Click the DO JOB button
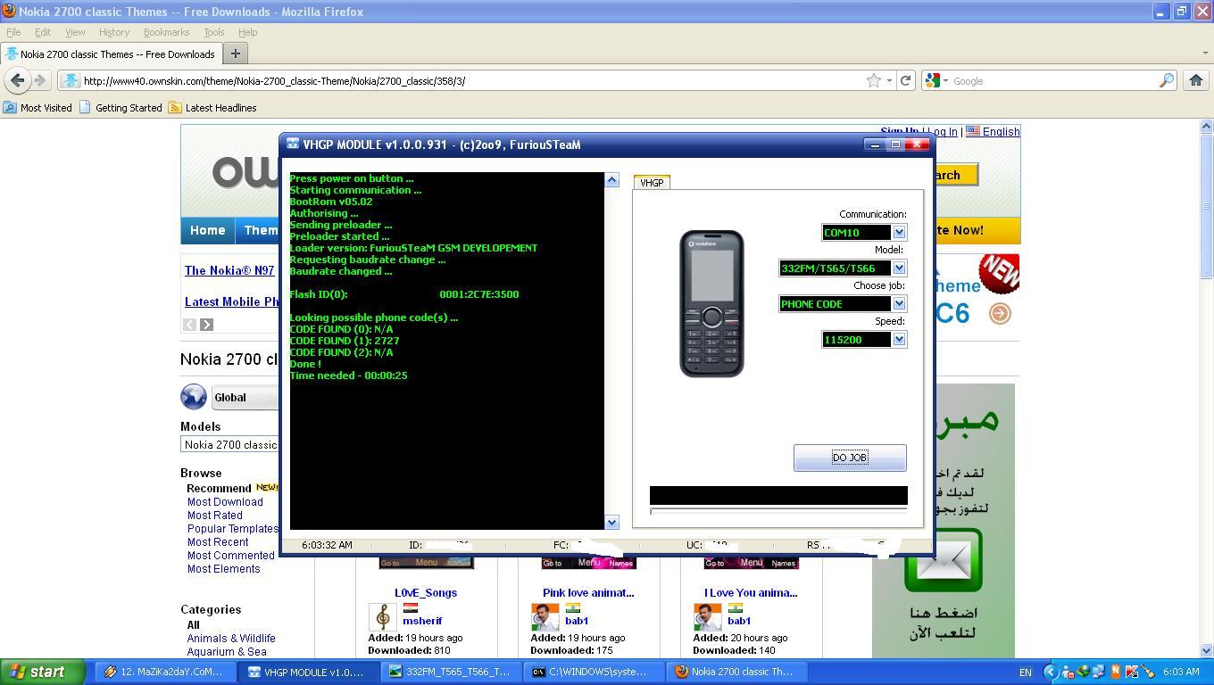 tap(850, 458)
